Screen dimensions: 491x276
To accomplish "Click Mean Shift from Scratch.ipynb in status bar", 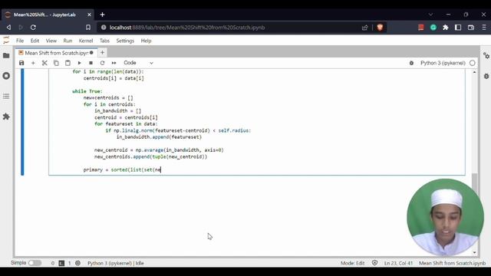I will [452, 263].
